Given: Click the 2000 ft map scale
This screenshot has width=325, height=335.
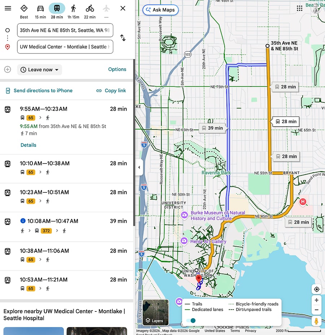Looking at the screenshot, I should (x=299, y=331).
